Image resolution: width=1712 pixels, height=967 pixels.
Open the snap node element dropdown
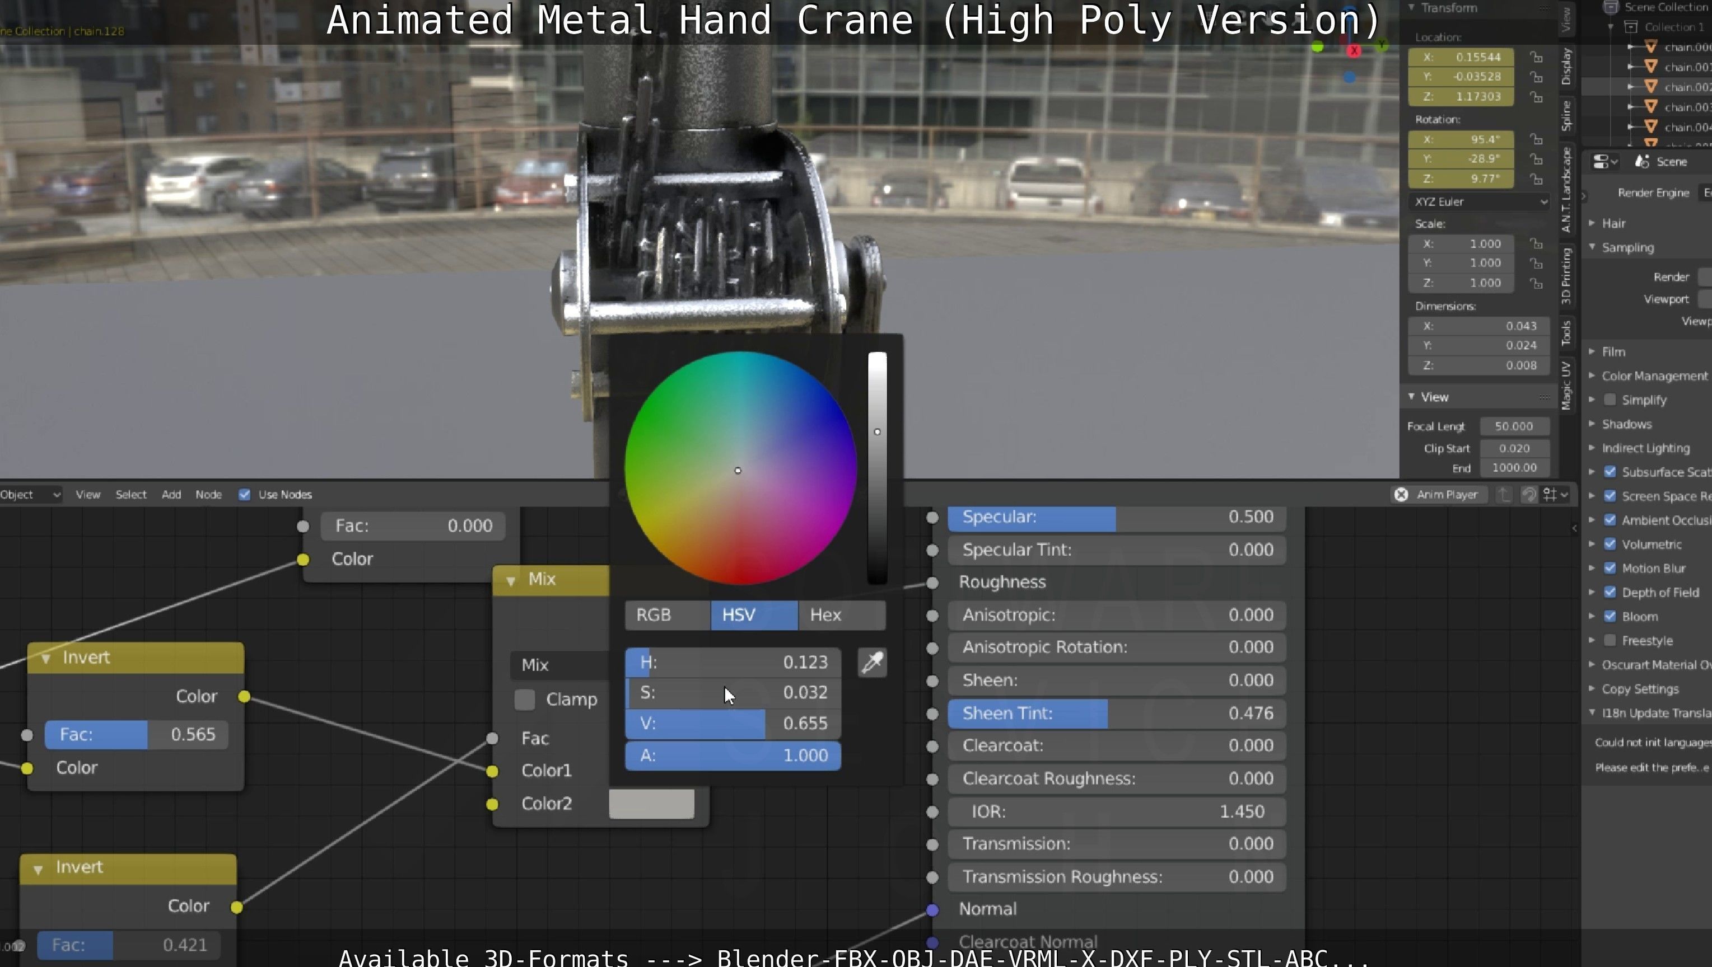(1556, 495)
